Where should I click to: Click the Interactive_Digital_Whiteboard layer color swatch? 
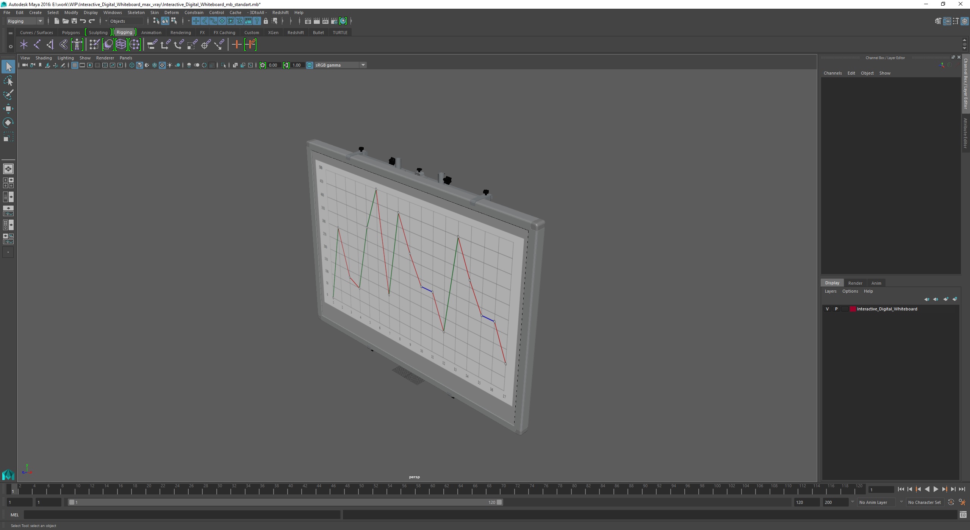[853, 309]
